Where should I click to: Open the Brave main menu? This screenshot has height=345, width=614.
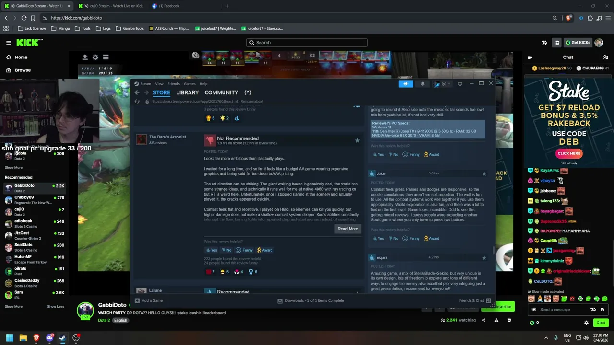[x=608, y=18]
